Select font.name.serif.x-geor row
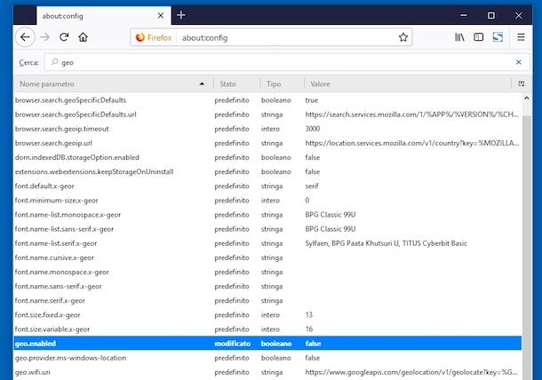Image resolution: width=542 pixels, height=380 pixels. pyautogui.click(x=267, y=301)
